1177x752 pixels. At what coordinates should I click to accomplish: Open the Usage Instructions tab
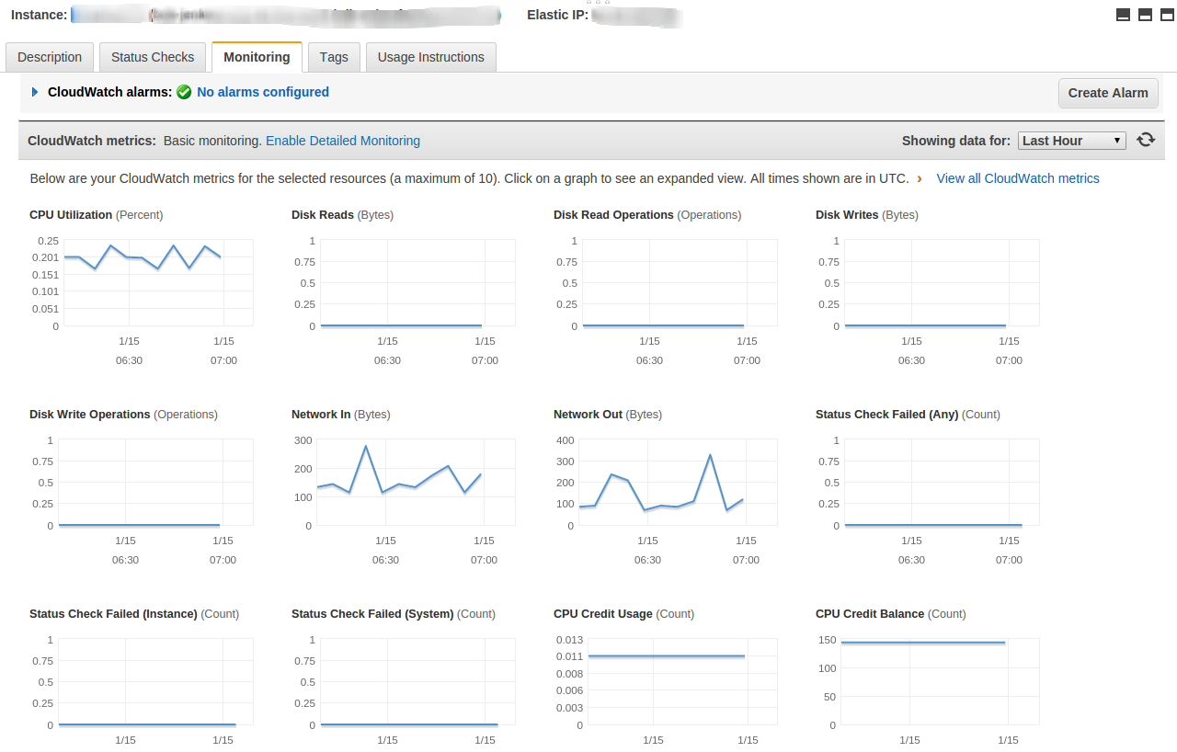431,57
